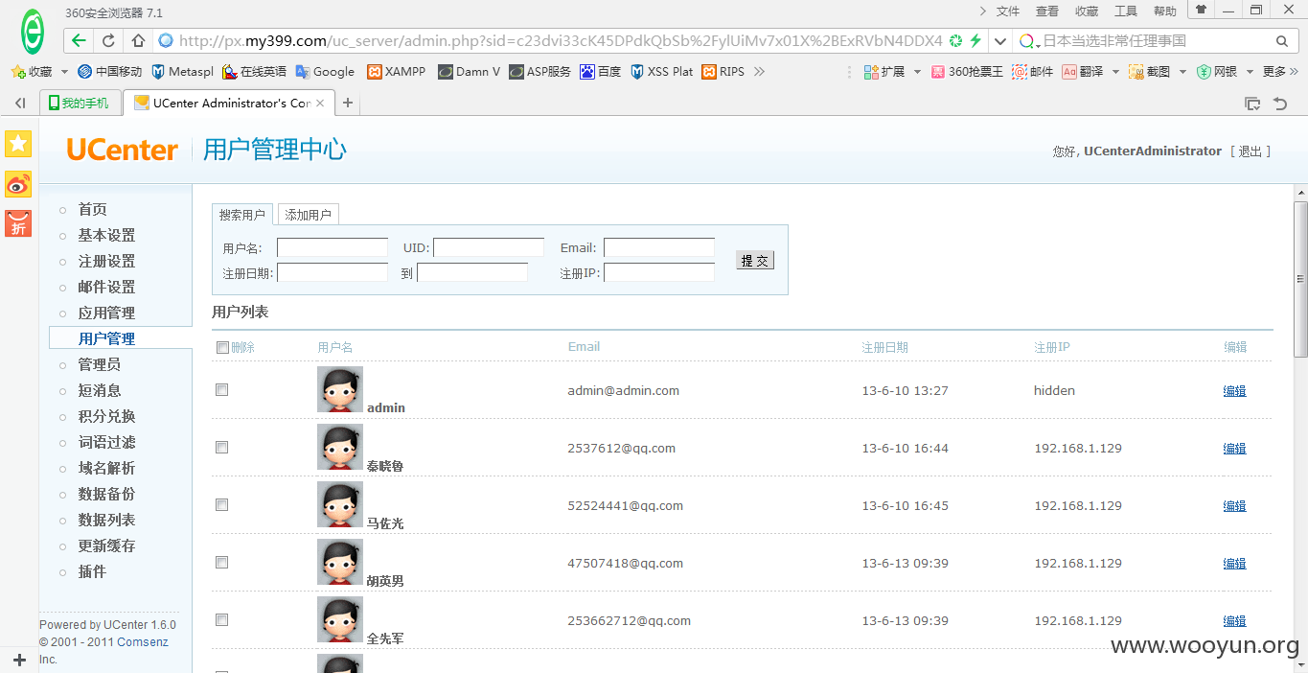Open the 收藏 favorites star bookmark
This screenshot has height=673, width=1308.
(x=31, y=72)
